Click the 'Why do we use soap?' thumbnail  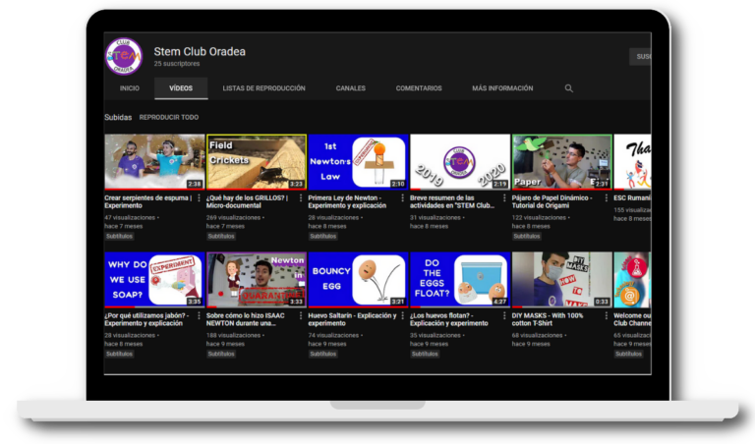click(154, 279)
